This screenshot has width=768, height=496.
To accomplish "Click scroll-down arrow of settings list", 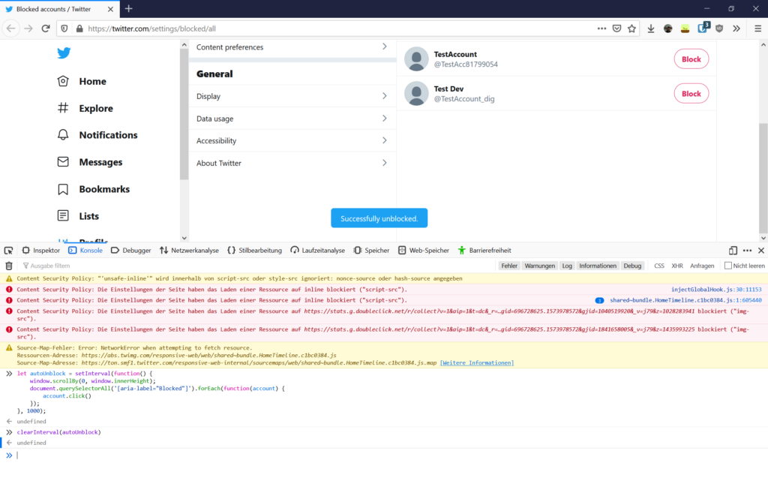I will tap(184, 238).
